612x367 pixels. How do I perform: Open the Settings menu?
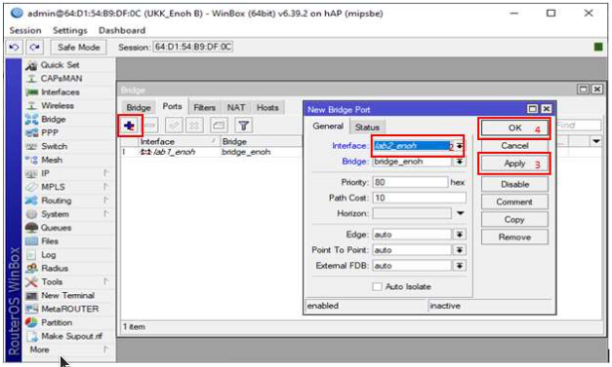70,30
